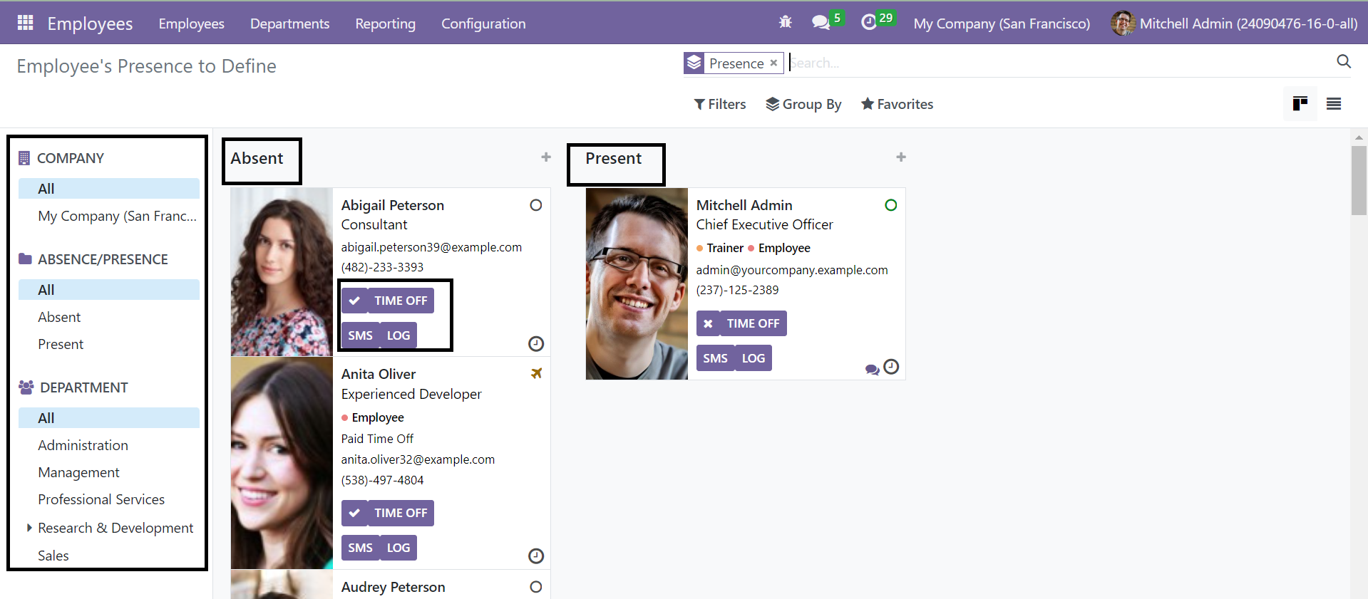Click the Employees app title
The width and height of the screenshot is (1368, 599).
pos(90,24)
